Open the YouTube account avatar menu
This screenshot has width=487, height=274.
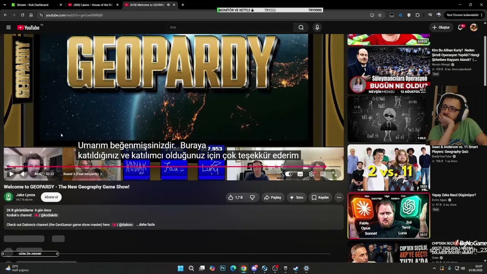(x=474, y=27)
